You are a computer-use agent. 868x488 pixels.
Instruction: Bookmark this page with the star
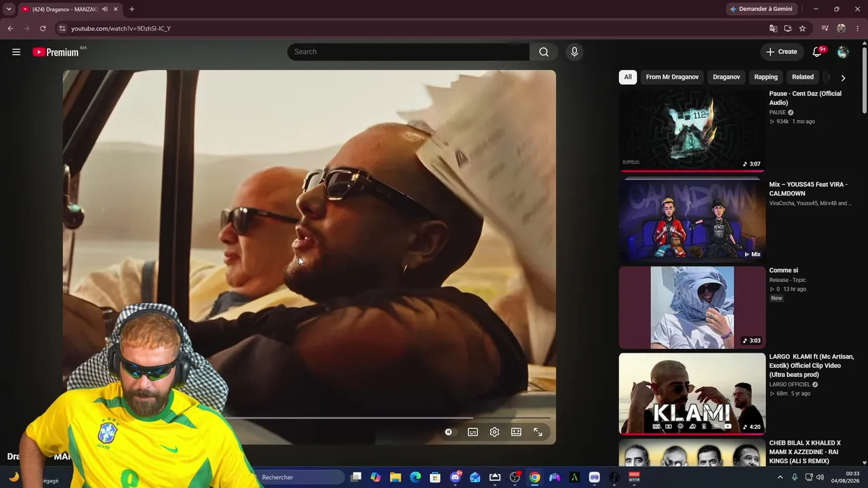(x=802, y=28)
